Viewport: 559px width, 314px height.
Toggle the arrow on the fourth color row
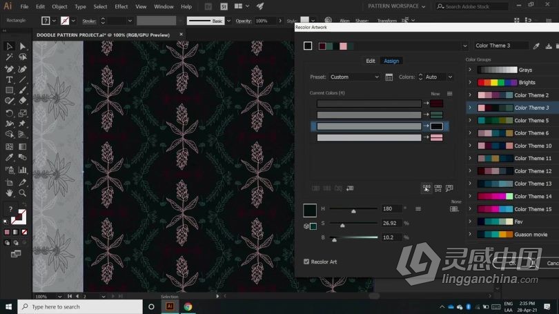point(426,138)
